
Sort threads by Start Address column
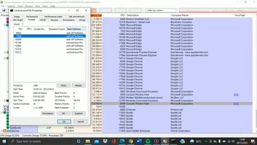pos(76,29)
